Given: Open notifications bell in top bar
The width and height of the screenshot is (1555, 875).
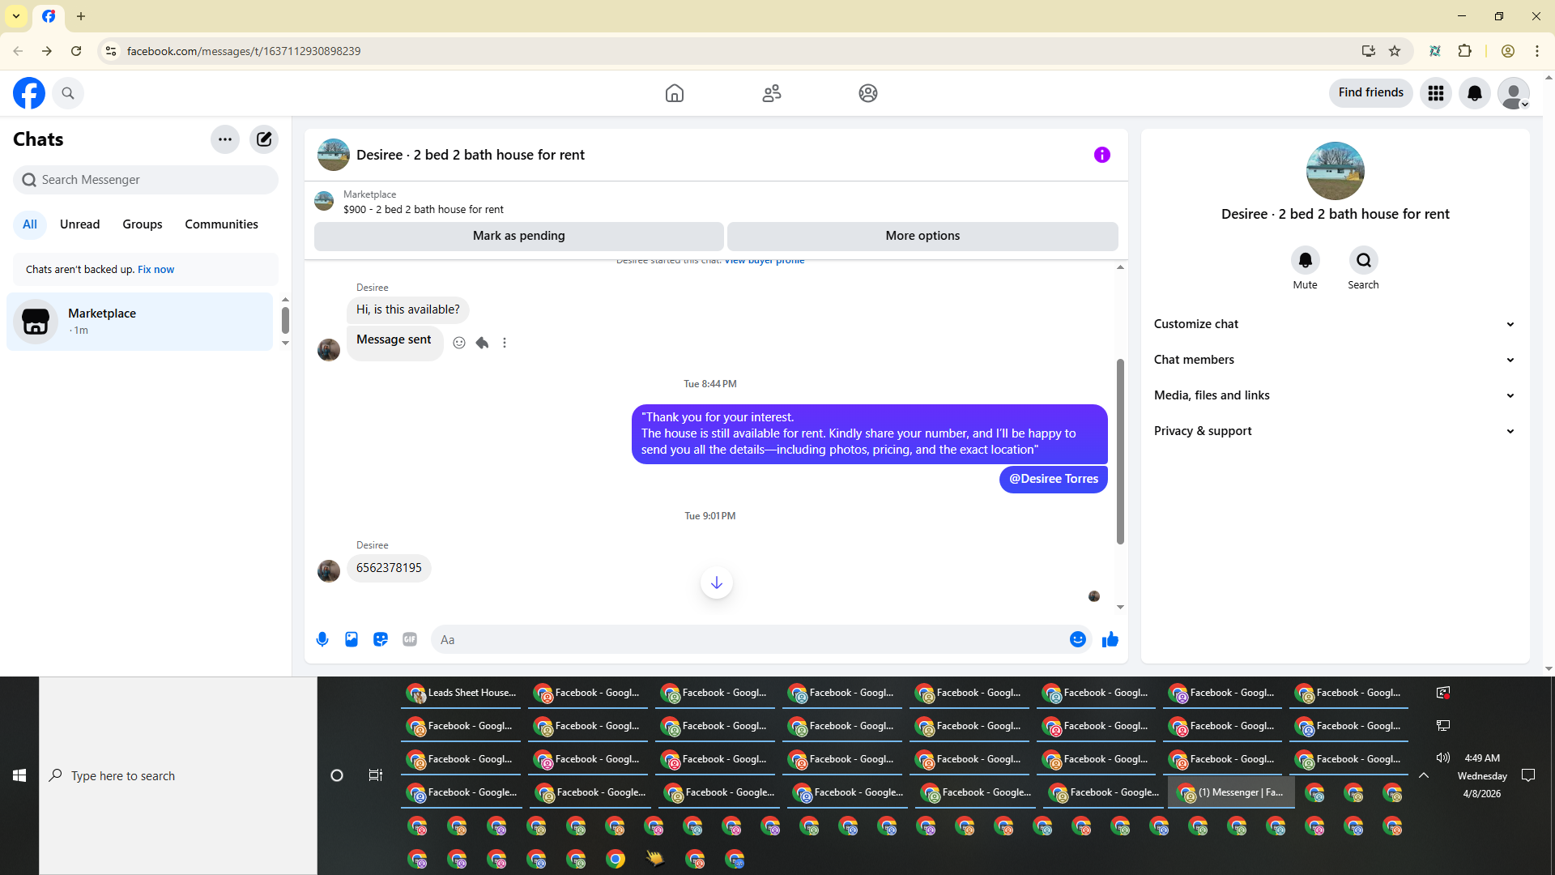Looking at the screenshot, I should pos(1474,93).
